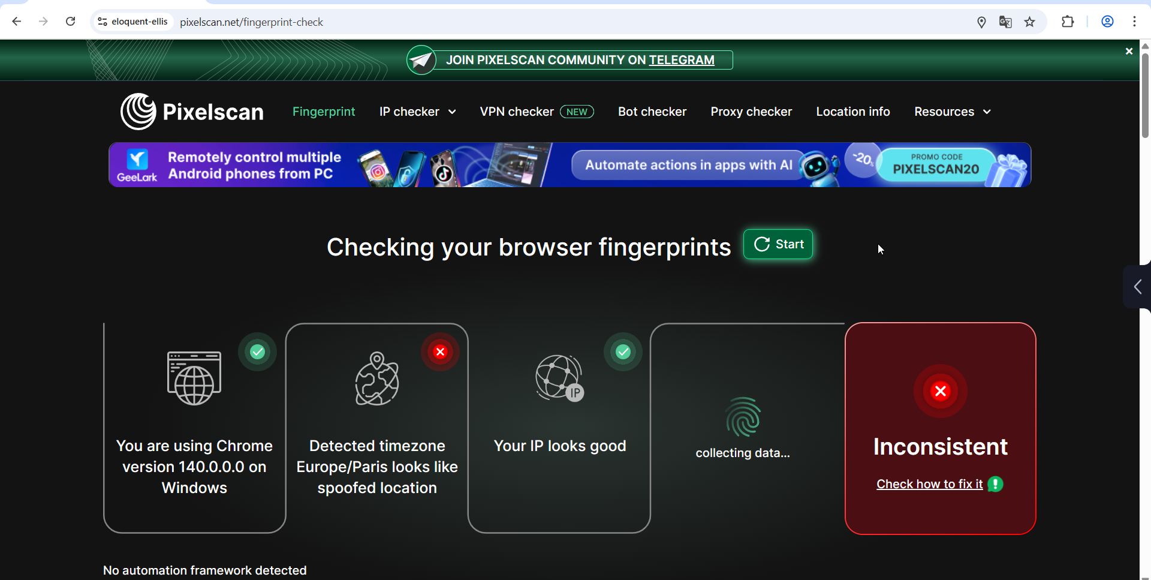
Task: Click the 'Inconsistent' heading
Action: 941,447
